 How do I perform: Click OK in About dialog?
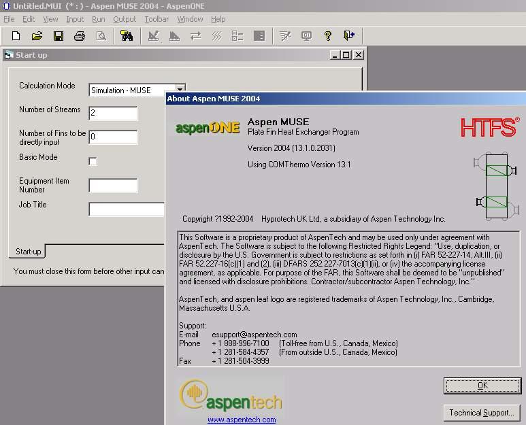click(482, 386)
